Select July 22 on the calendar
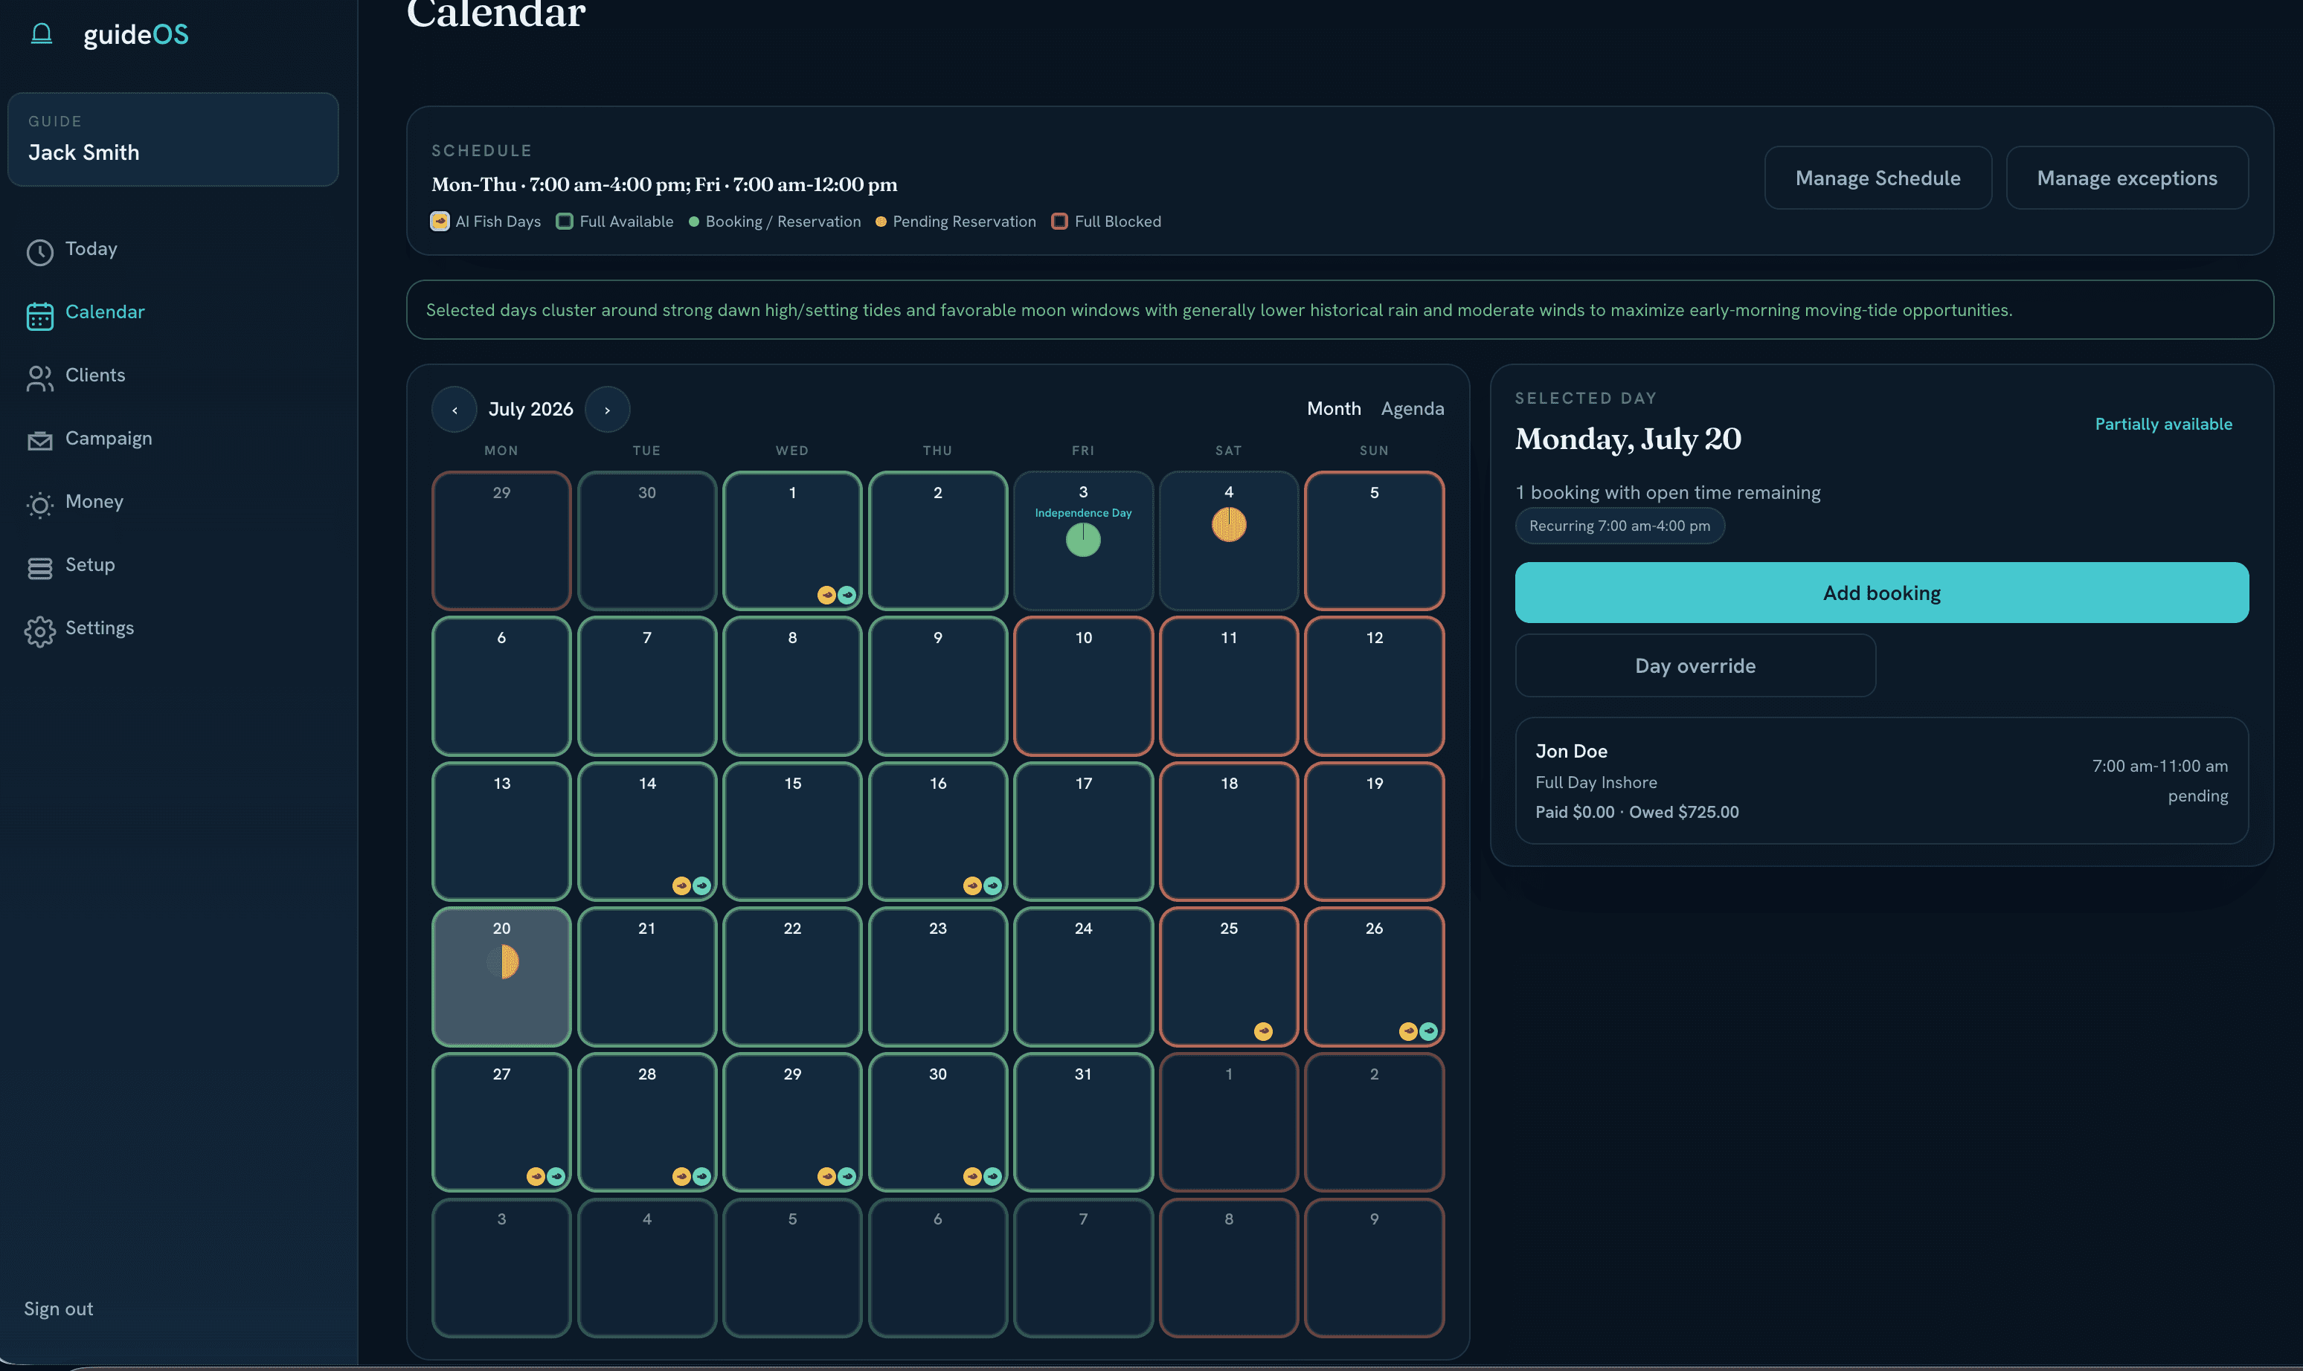This screenshot has width=2303, height=1371. pyautogui.click(x=792, y=976)
